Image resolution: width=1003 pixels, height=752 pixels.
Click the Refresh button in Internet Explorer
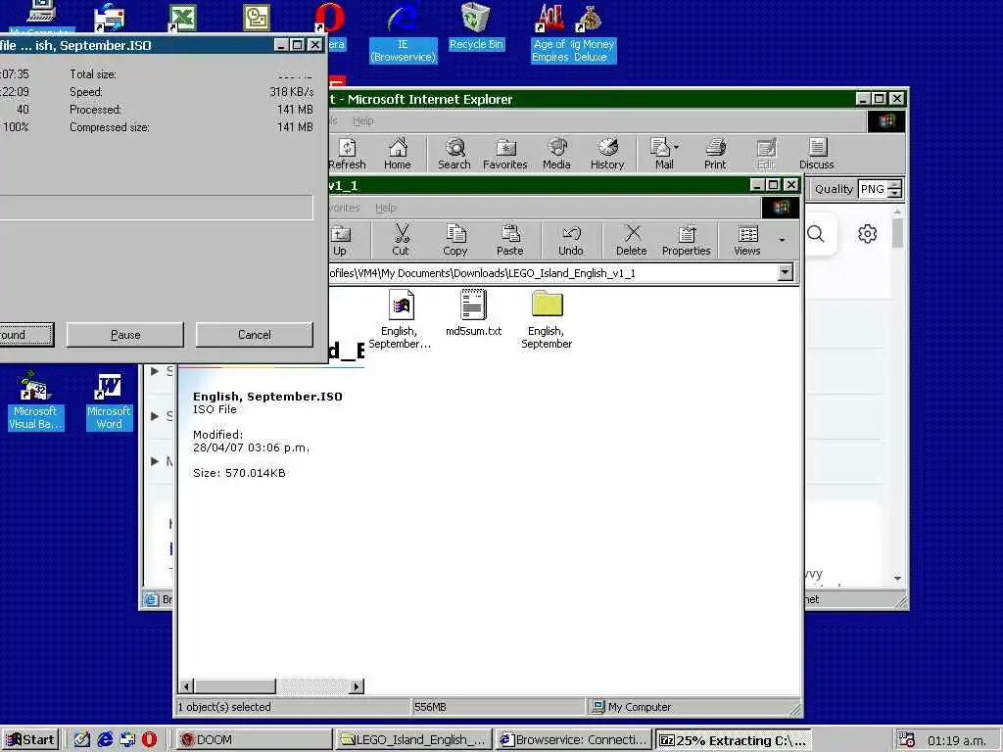pos(347,154)
